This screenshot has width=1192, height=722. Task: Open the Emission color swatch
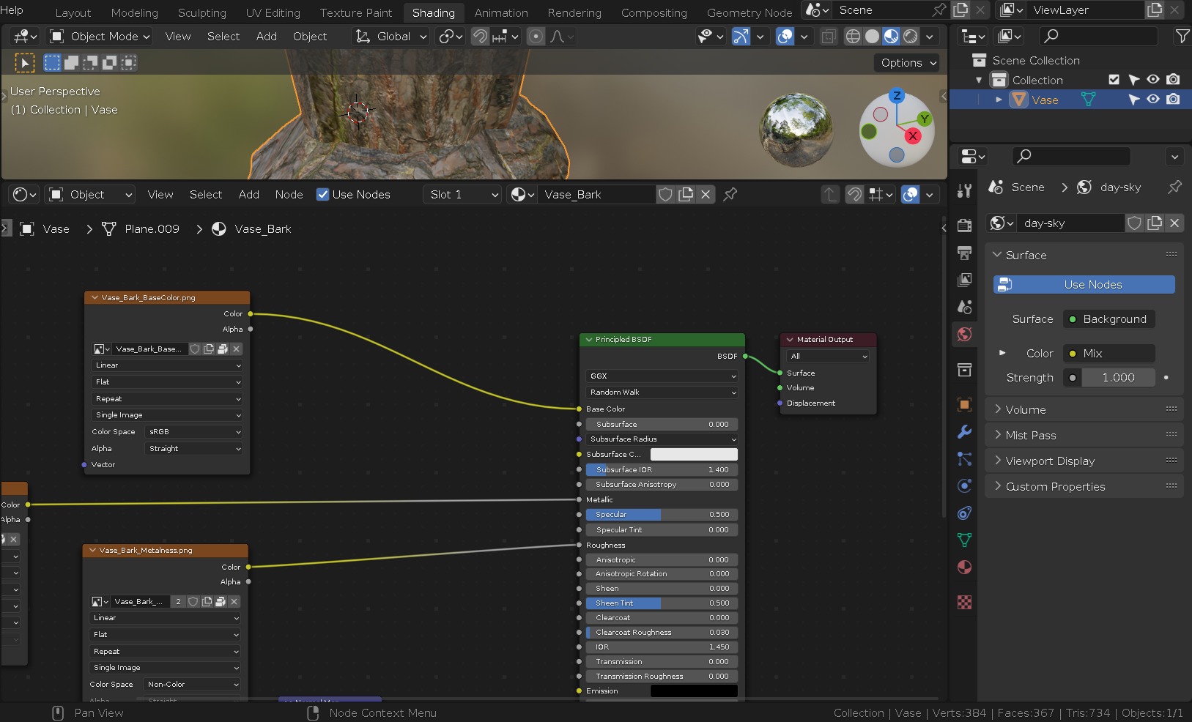coord(694,691)
